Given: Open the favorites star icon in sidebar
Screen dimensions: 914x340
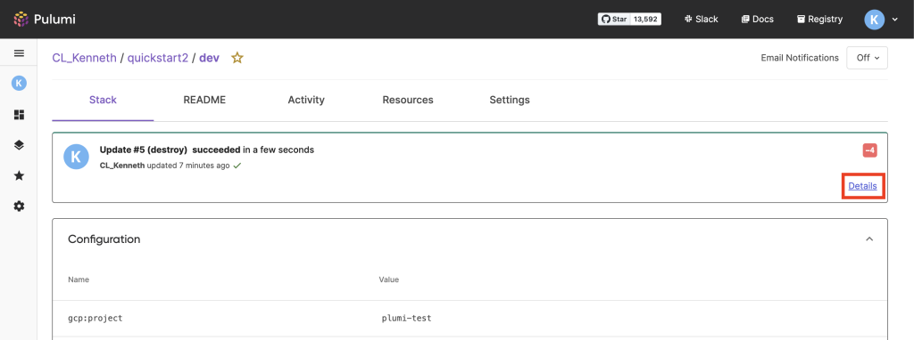Looking at the screenshot, I should [x=19, y=175].
